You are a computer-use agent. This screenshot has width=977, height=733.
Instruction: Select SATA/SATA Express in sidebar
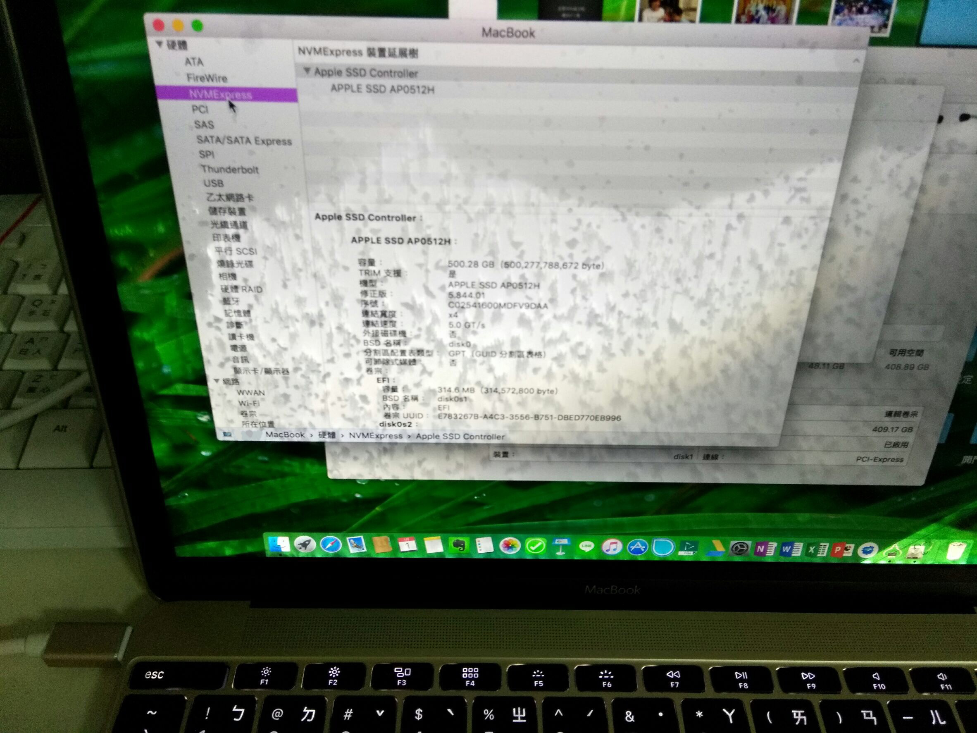(x=244, y=141)
